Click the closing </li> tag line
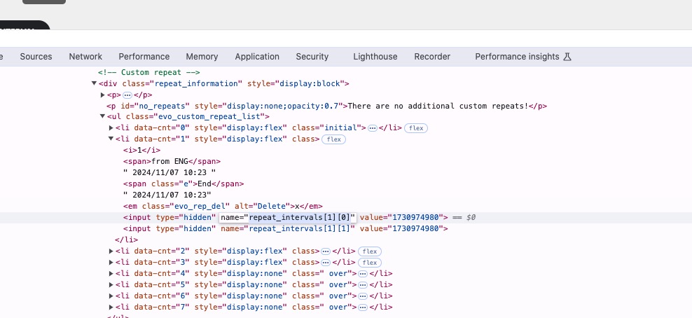The image size is (692, 318). [x=126, y=240]
